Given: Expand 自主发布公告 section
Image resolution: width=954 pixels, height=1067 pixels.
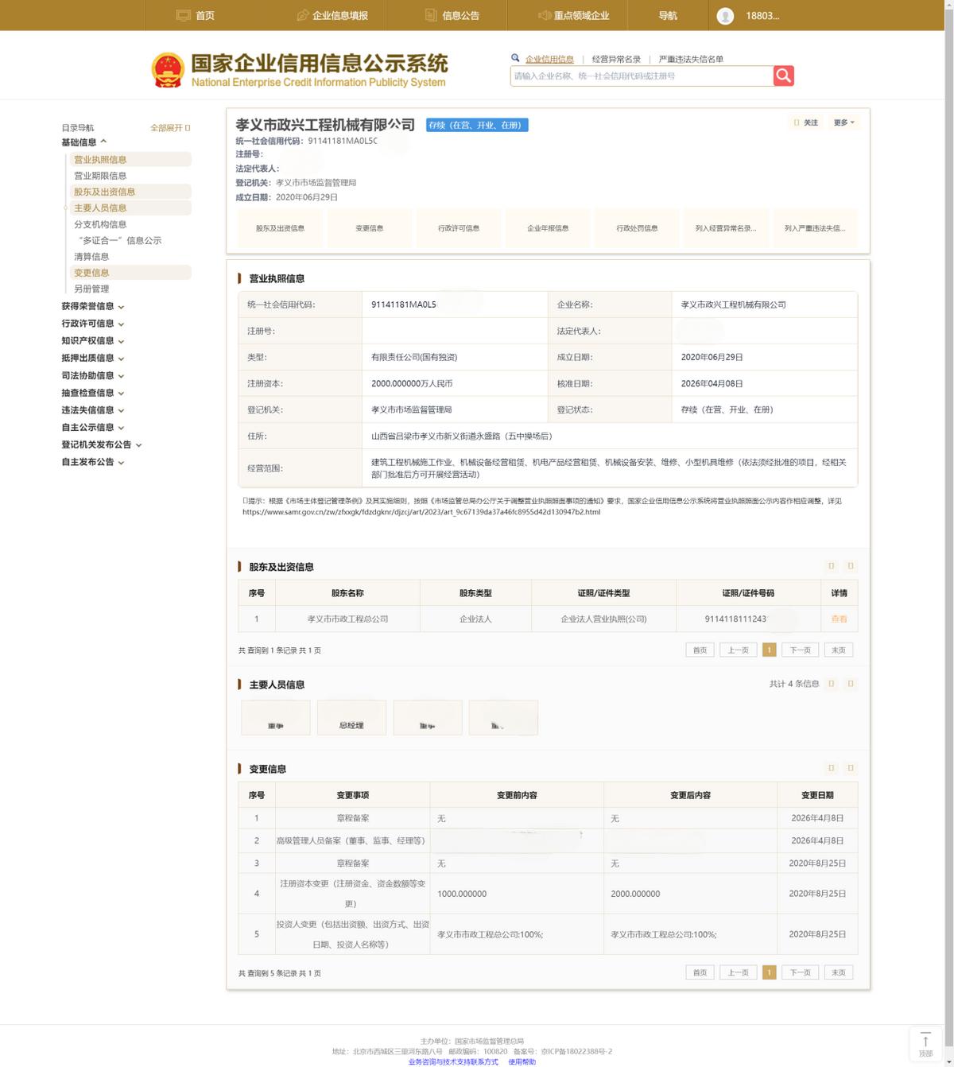Looking at the screenshot, I should [x=93, y=462].
